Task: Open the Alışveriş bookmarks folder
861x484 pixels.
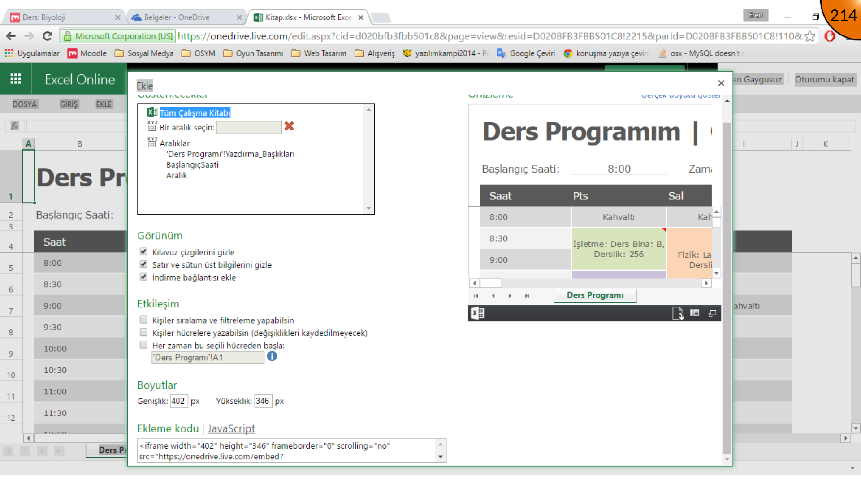Action: pyautogui.click(x=375, y=53)
